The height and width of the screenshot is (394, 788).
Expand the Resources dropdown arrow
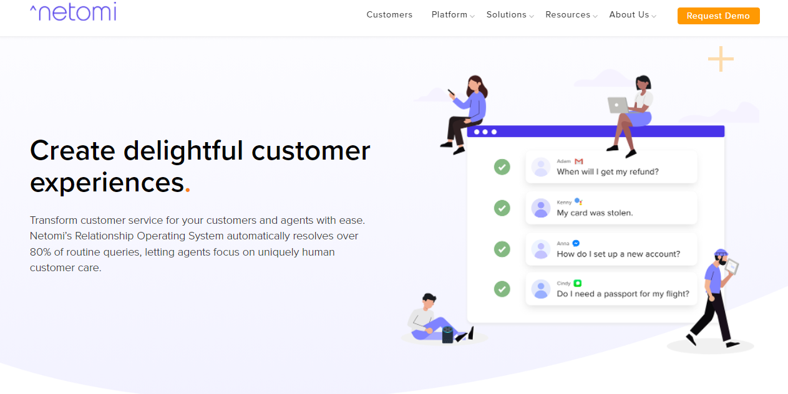click(595, 16)
